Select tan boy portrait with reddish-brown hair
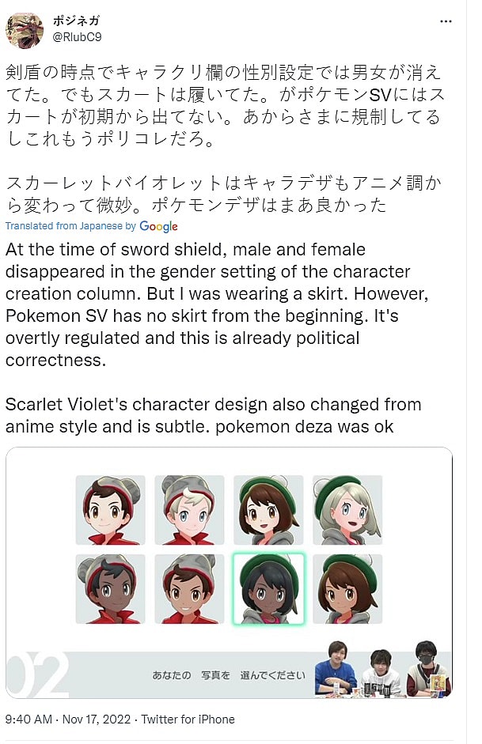 click(189, 589)
